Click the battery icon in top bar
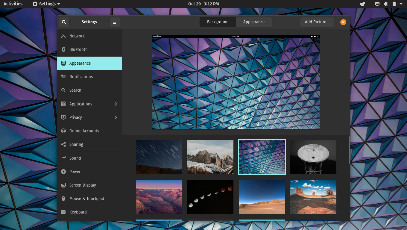Image resolution: width=407 pixels, height=230 pixels. click(394, 4)
